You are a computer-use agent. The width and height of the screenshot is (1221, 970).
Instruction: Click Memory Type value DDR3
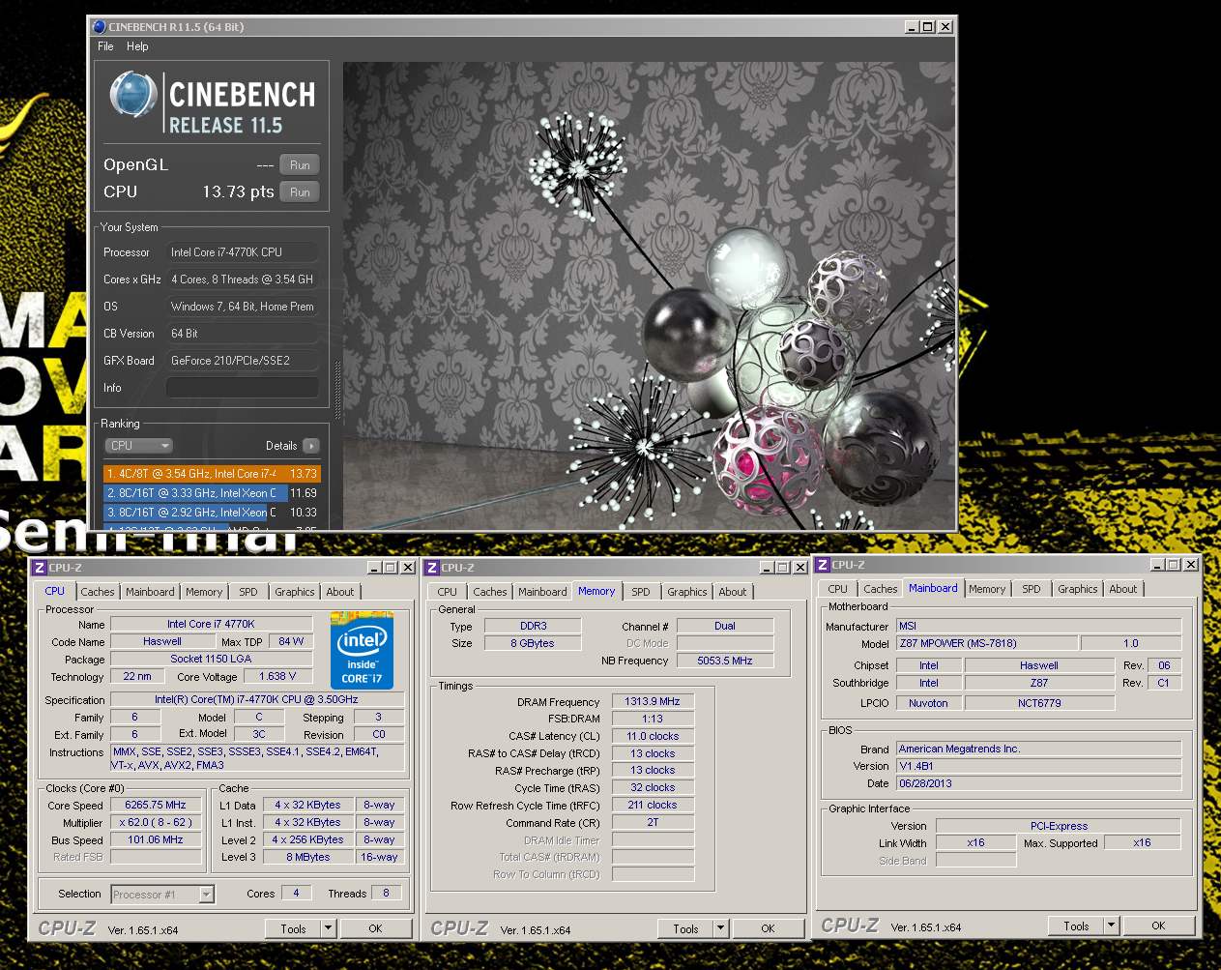533,627
